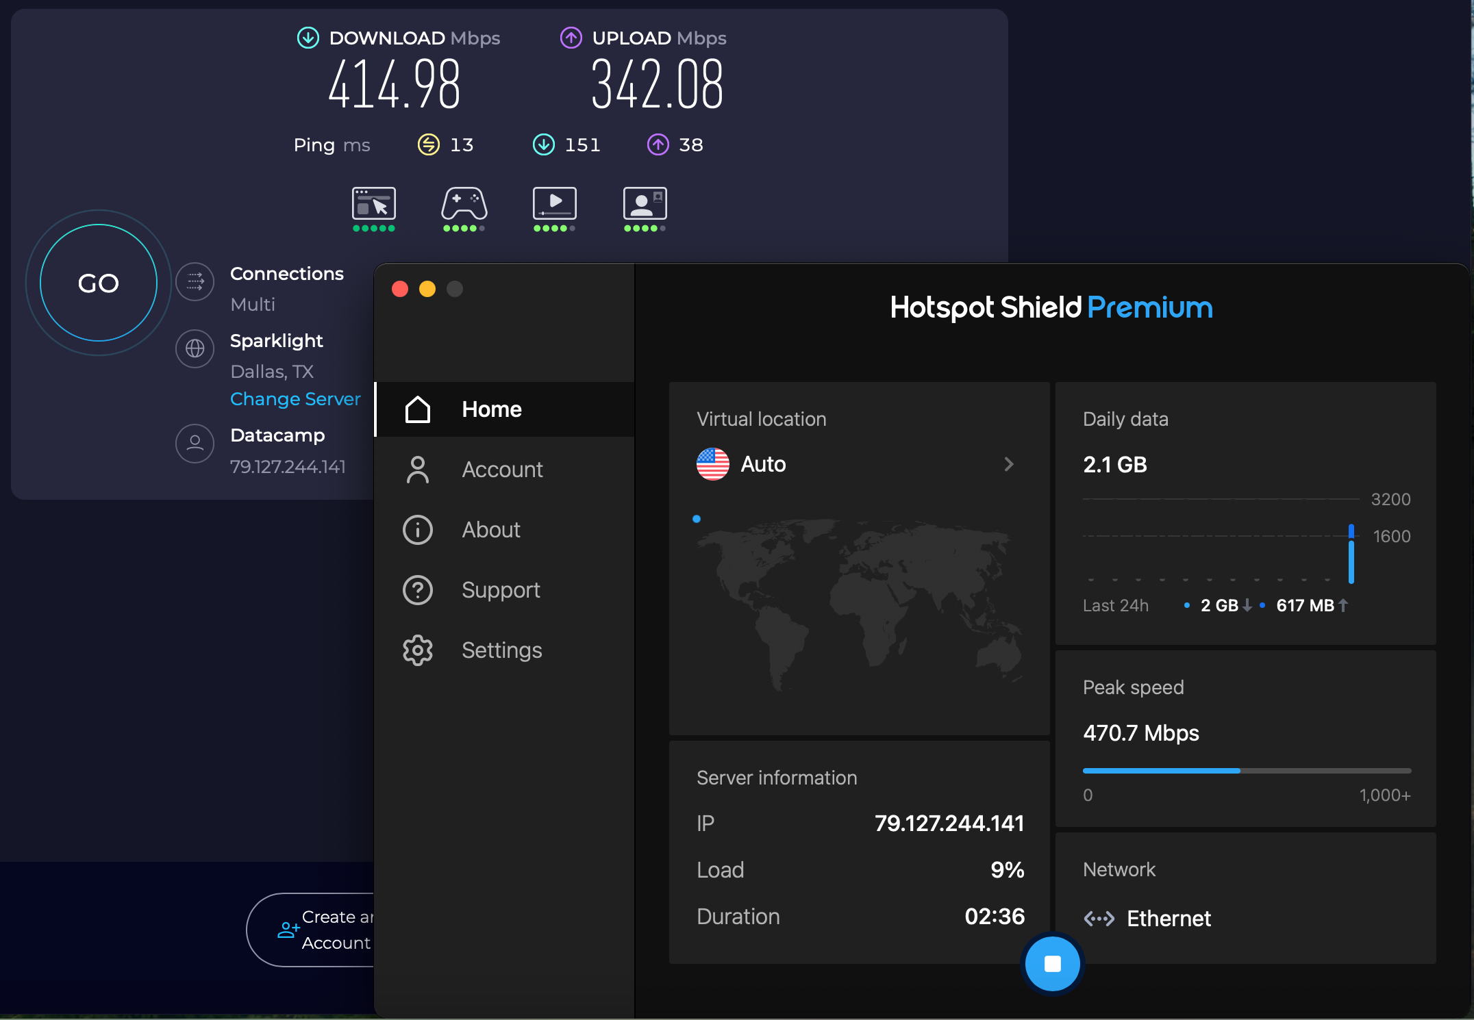Viewport: 1474px width, 1020px height.
Task: Click the Change Server link
Action: 295,398
